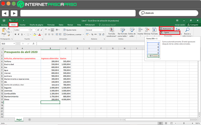Viewport: 201px width, 125px height.
Task: Add a new sheet with plus button
Action: pos(30,119)
